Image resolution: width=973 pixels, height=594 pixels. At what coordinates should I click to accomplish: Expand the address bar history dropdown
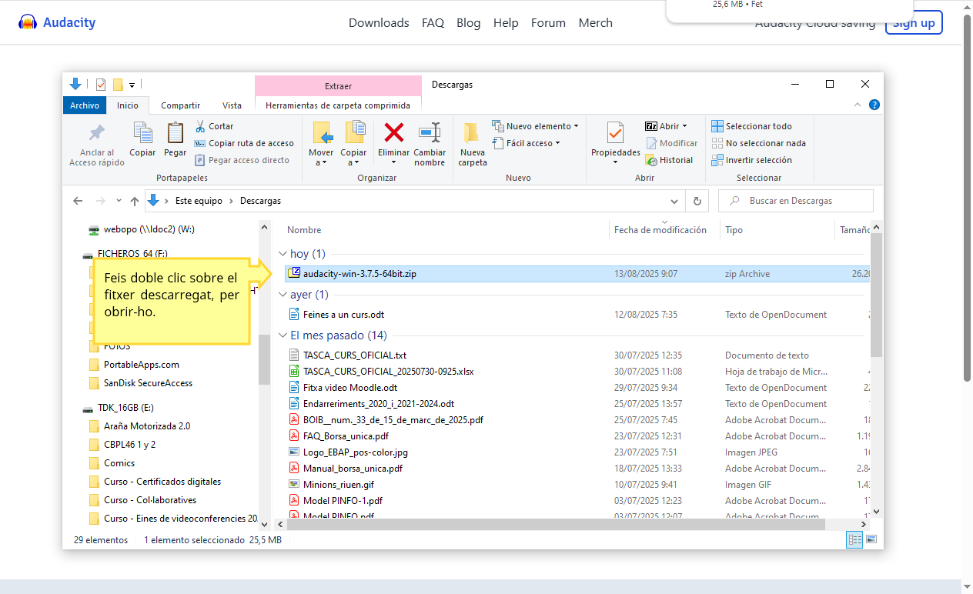click(674, 201)
